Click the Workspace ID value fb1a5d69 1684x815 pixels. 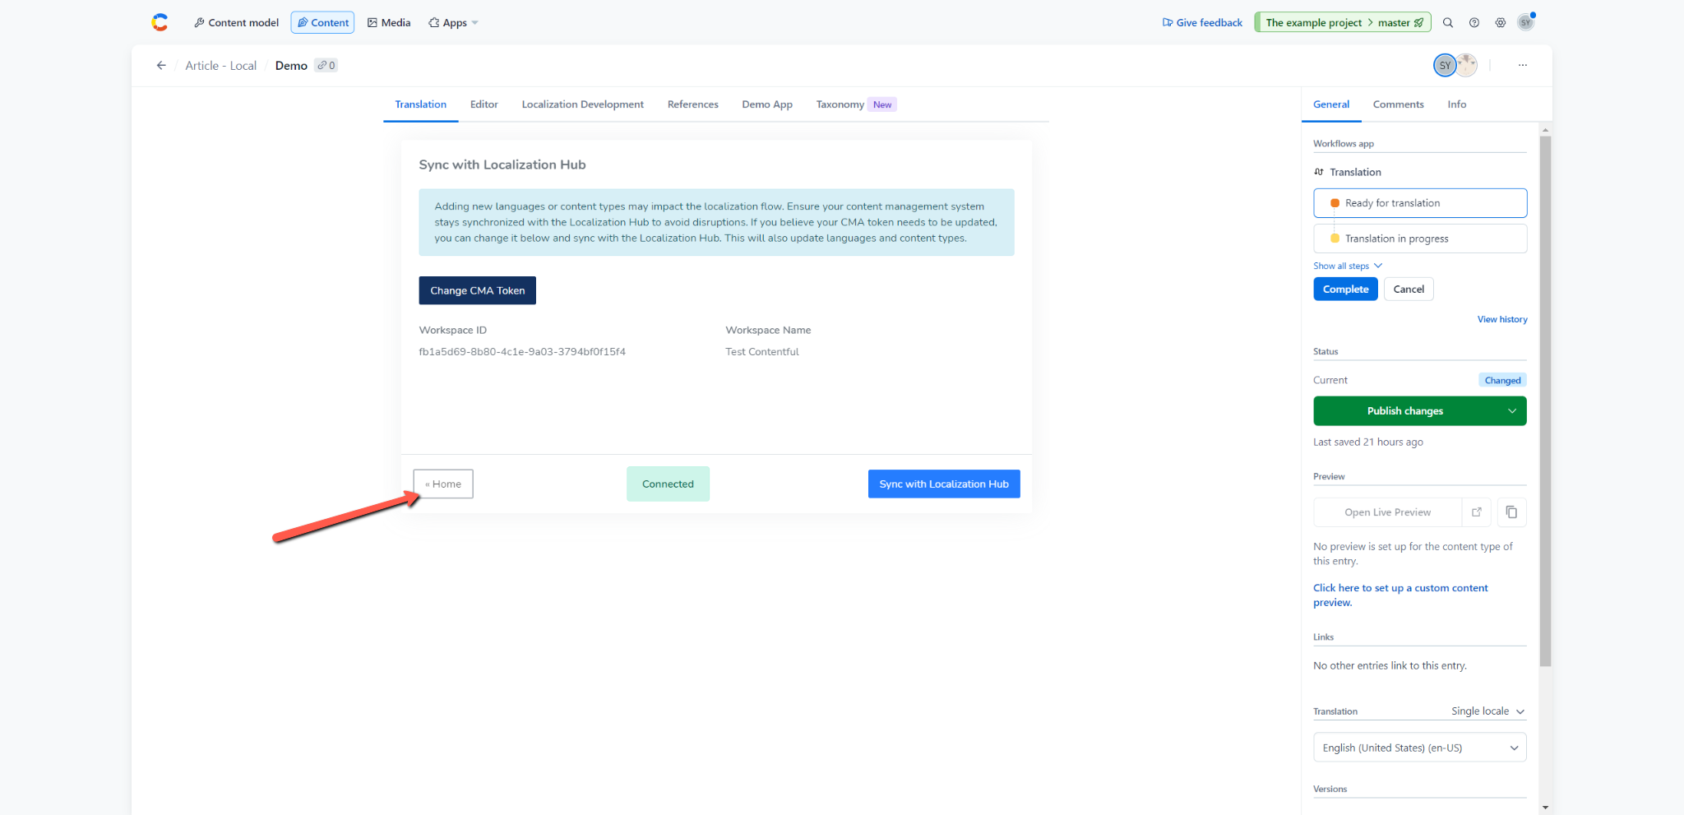click(522, 351)
